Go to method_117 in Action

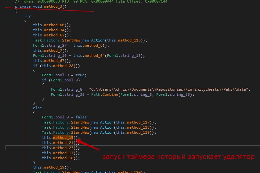coord(138,123)
